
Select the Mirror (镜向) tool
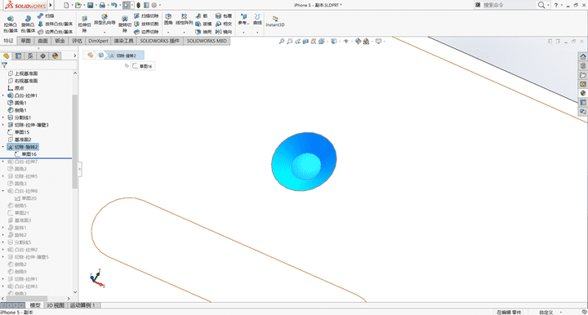point(224,32)
